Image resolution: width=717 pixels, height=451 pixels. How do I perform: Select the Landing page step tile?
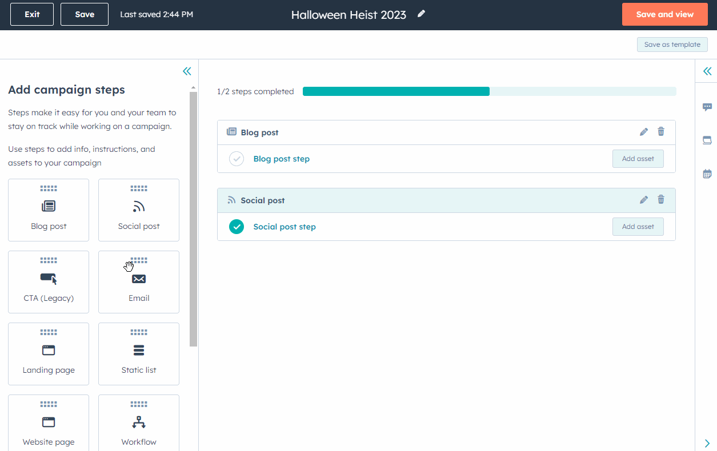coord(49,354)
